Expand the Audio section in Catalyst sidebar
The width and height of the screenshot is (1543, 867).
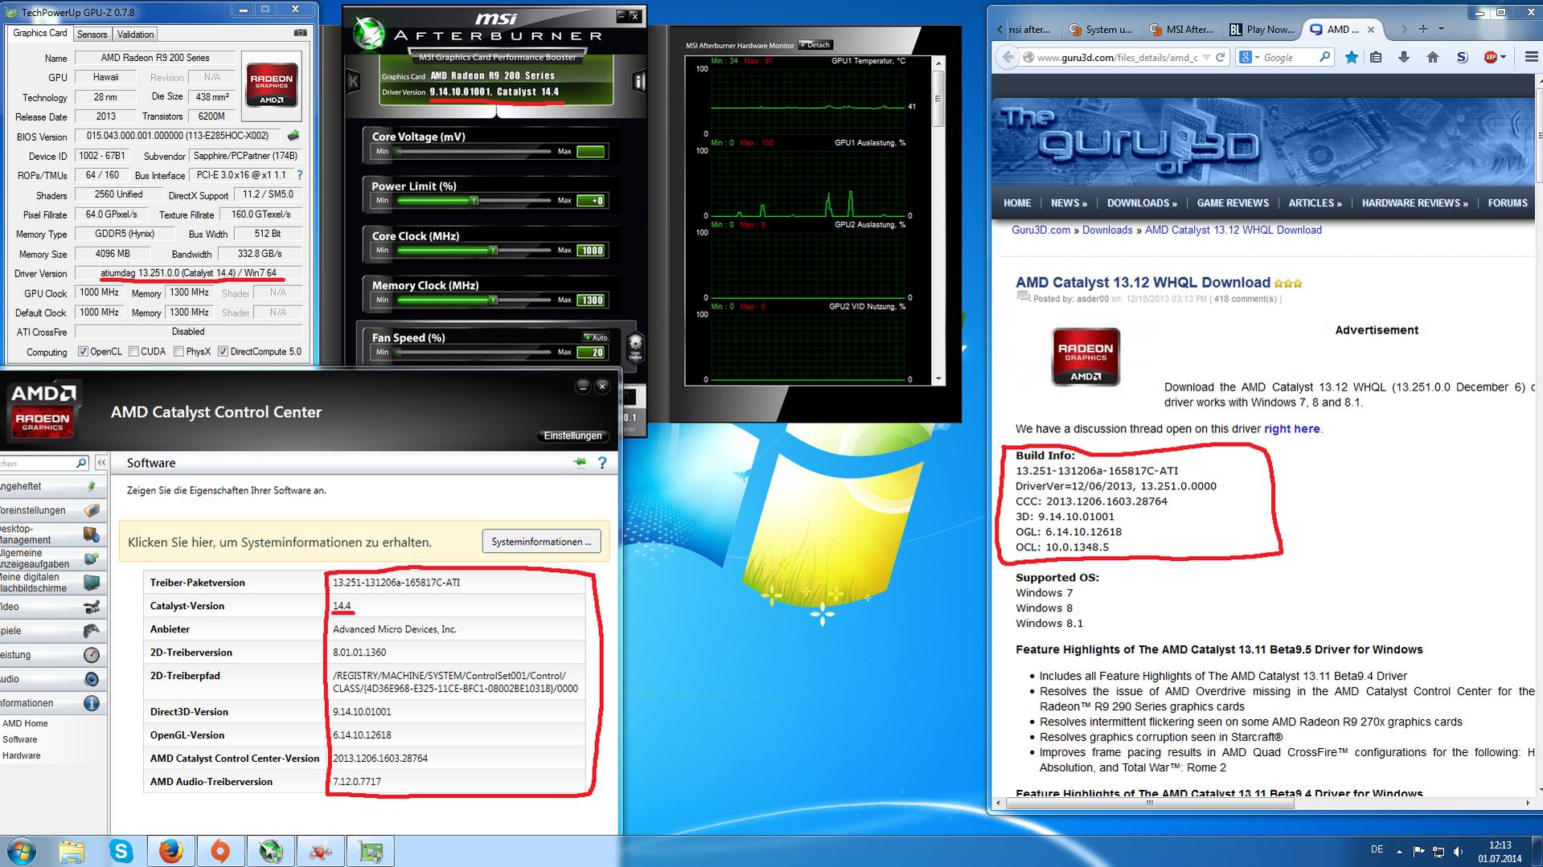point(52,679)
